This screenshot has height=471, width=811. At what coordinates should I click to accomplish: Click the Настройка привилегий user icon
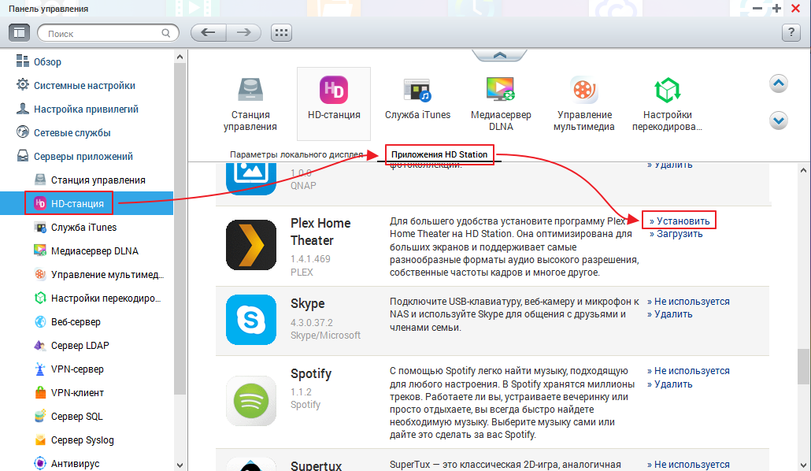click(22, 109)
